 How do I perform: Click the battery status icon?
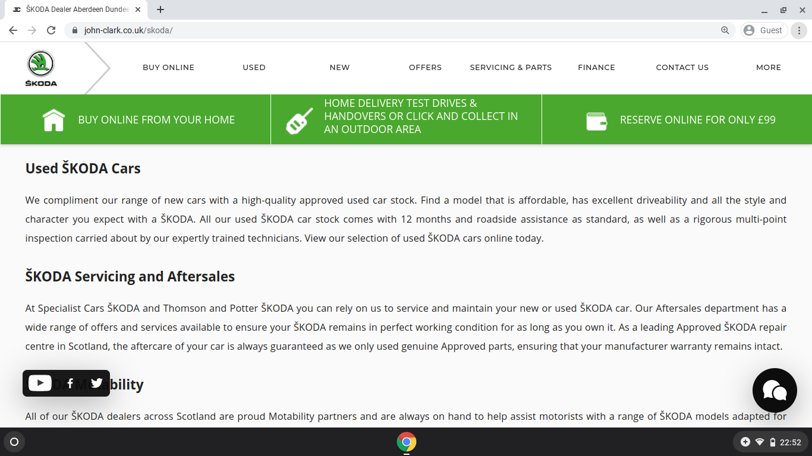pyautogui.click(x=773, y=442)
